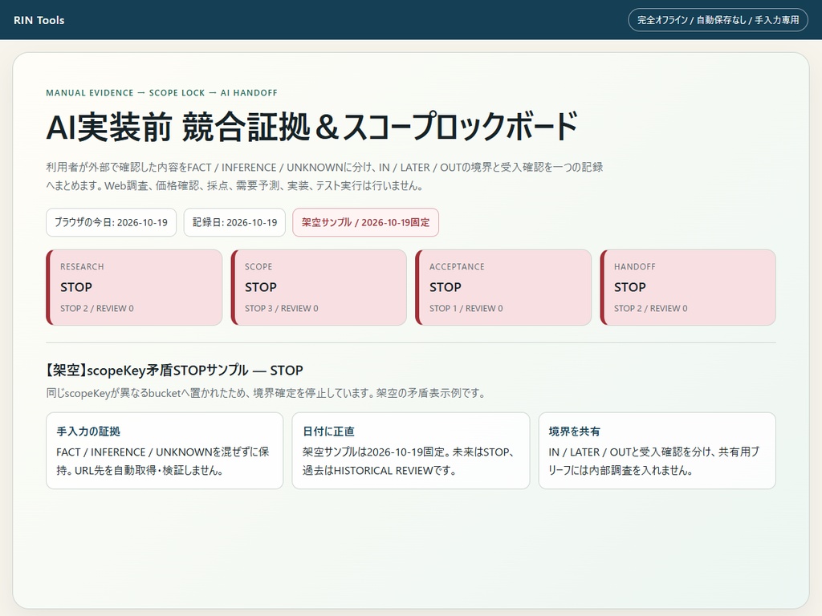This screenshot has height=616, width=822.
Task: Click 'STOP 2 / REVIEW 0' in the HANDOFF card
Action: point(650,309)
